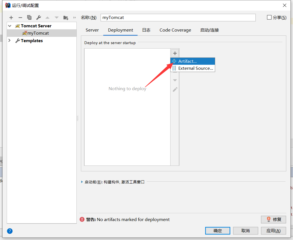Viewport: 293px width, 240px height.
Task: Click the deployment edit pencil icon
Action: [175, 89]
